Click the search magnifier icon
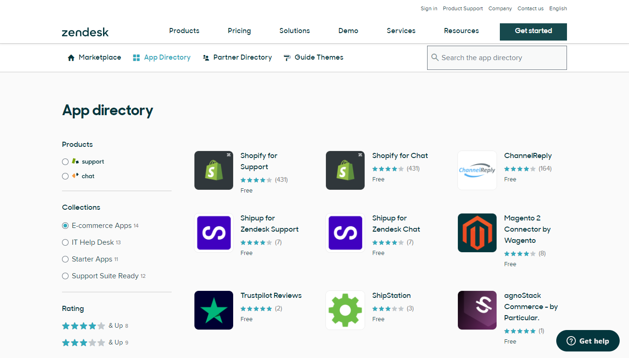Viewport: 629px width, 358px height. 435,57
